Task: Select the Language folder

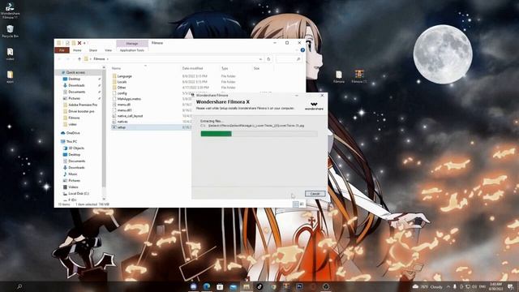Action: pyautogui.click(x=124, y=76)
